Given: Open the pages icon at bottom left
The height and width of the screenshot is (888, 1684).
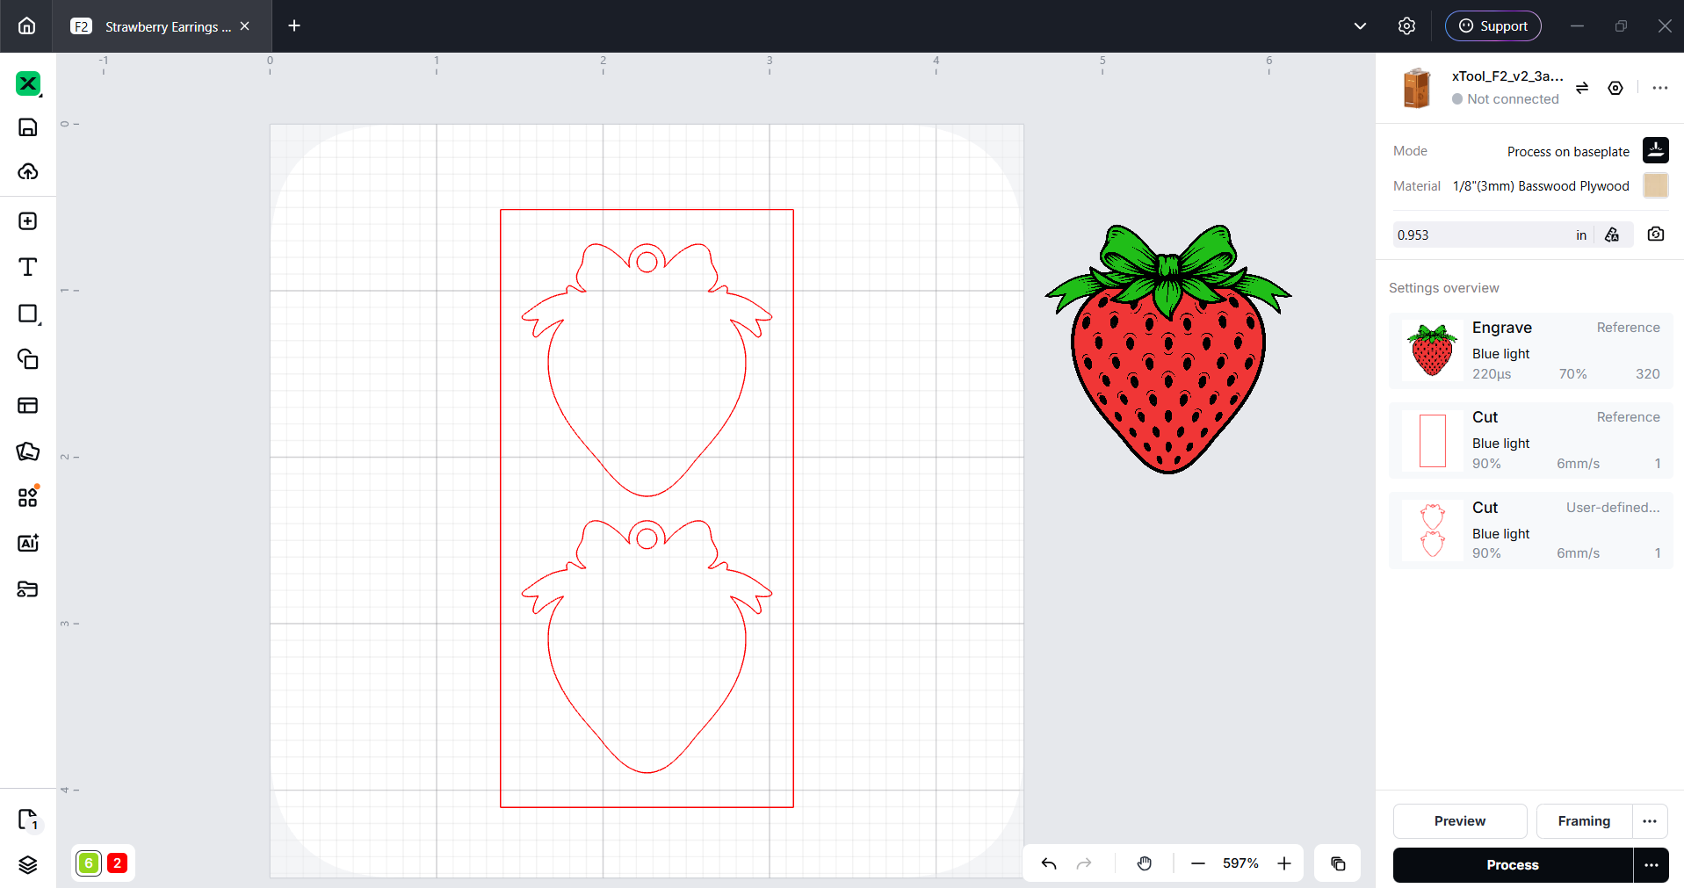Looking at the screenshot, I should (x=28, y=819).
